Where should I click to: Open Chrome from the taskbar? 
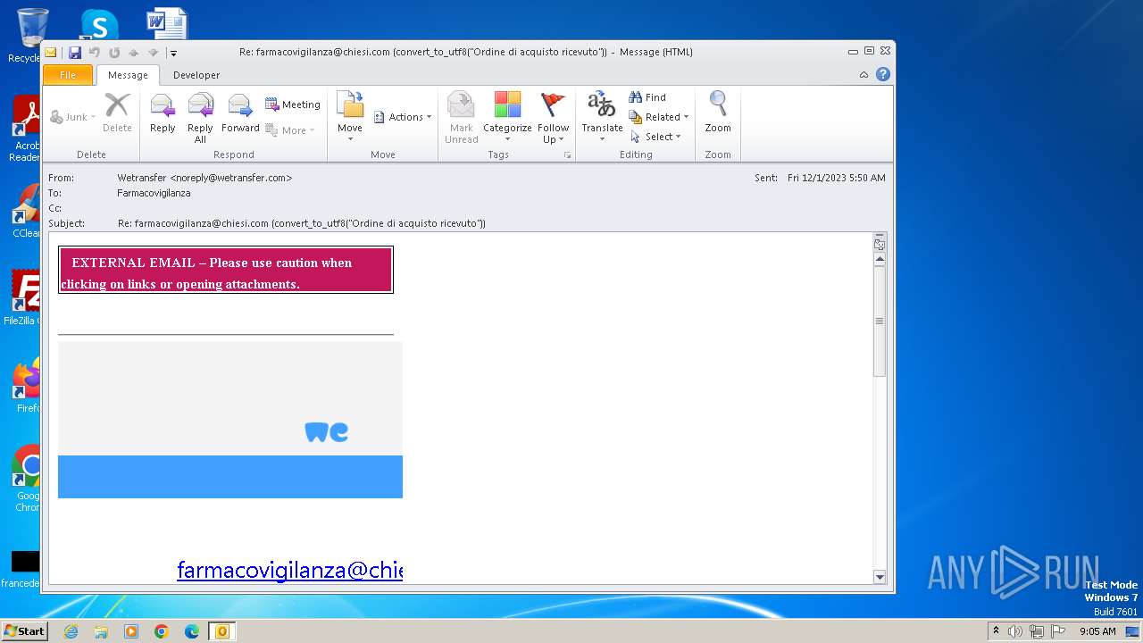[x=162, y=631]
